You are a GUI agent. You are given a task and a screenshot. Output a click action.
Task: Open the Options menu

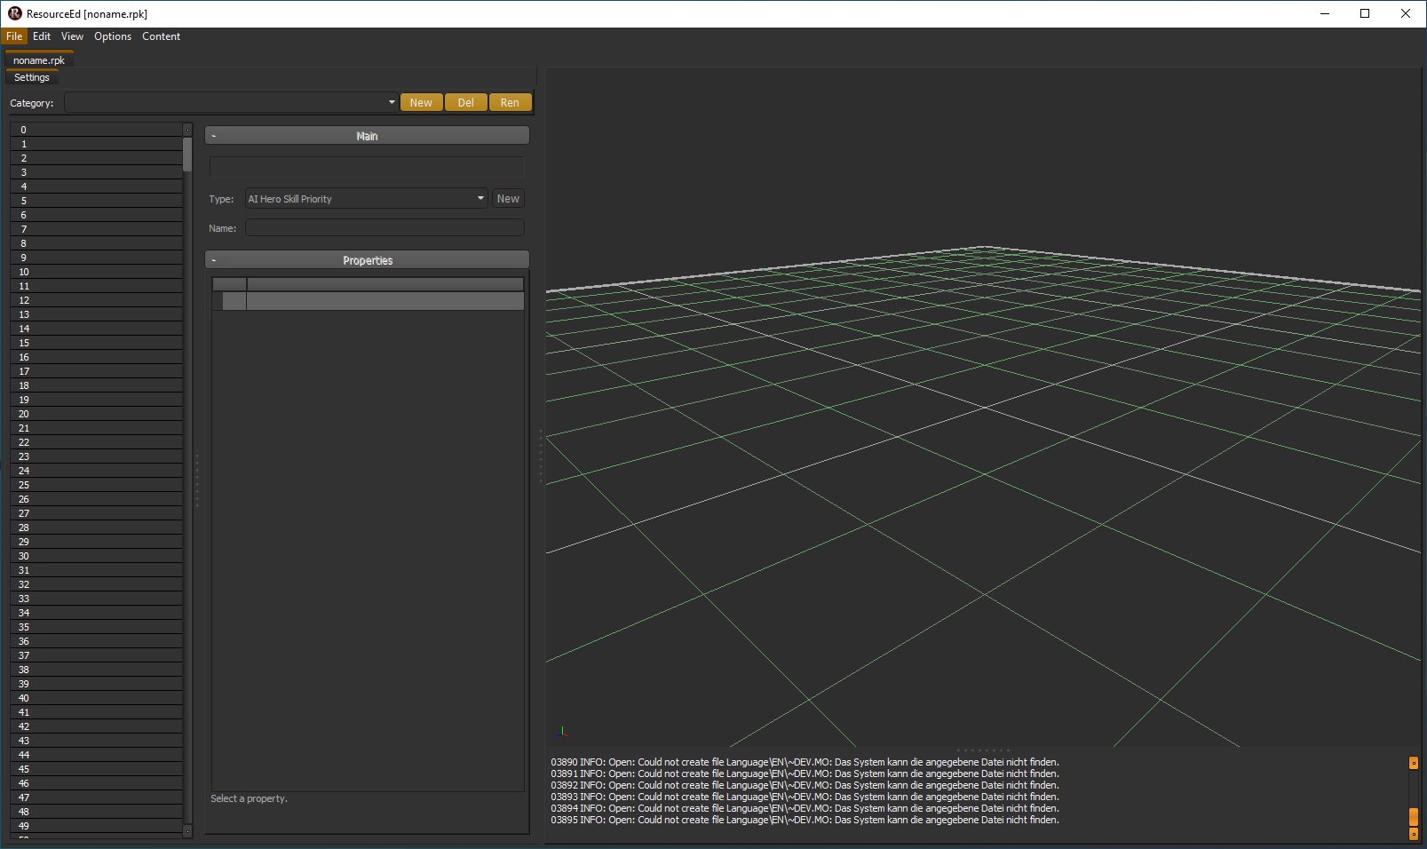coord(112,36)
